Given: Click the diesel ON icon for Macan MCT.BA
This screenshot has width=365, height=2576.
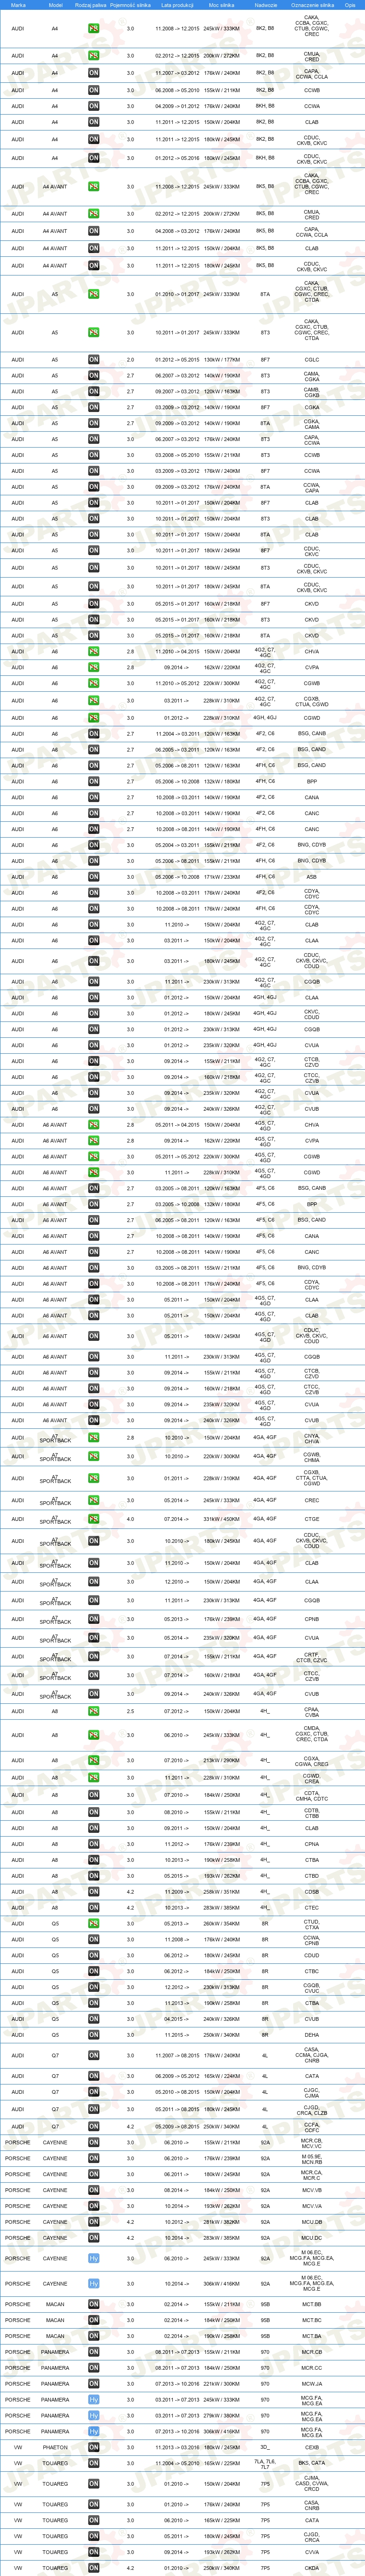Looking at the screenshot, I should pos(94,2336).
